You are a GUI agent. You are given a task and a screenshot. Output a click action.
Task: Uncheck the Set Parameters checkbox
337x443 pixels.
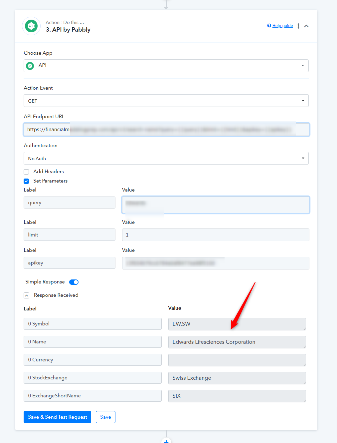26,181
